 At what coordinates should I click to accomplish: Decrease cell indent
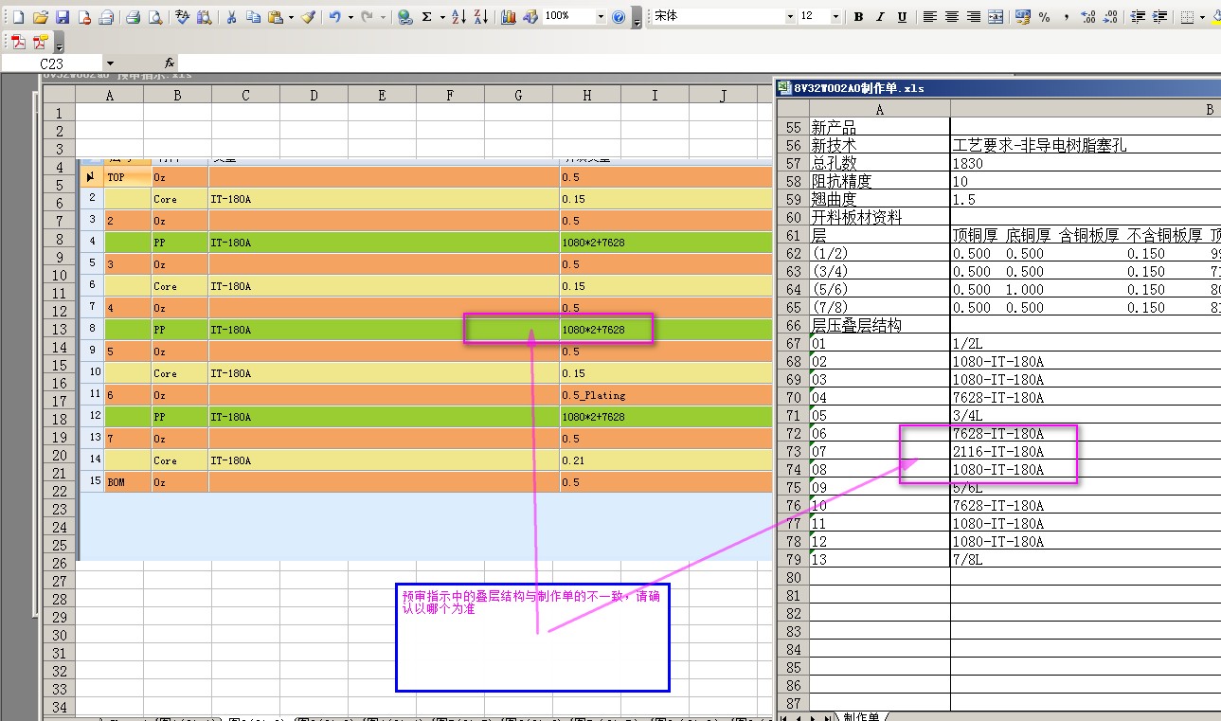1138,17
